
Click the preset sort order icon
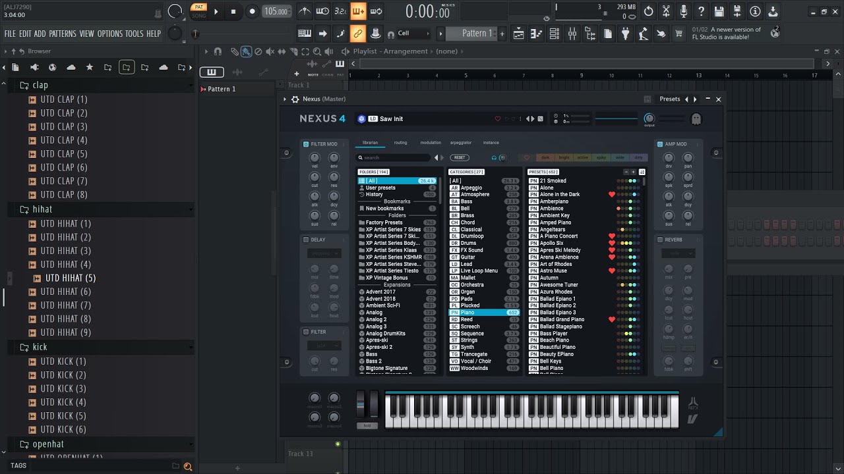coord(642,172)
